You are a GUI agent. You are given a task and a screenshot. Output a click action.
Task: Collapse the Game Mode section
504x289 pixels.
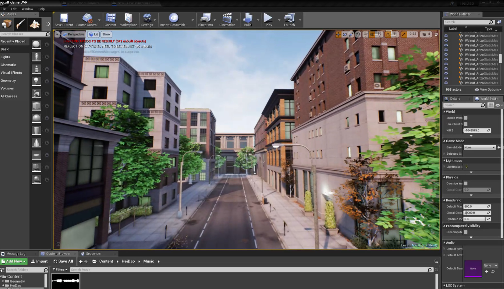pos(444,141)
